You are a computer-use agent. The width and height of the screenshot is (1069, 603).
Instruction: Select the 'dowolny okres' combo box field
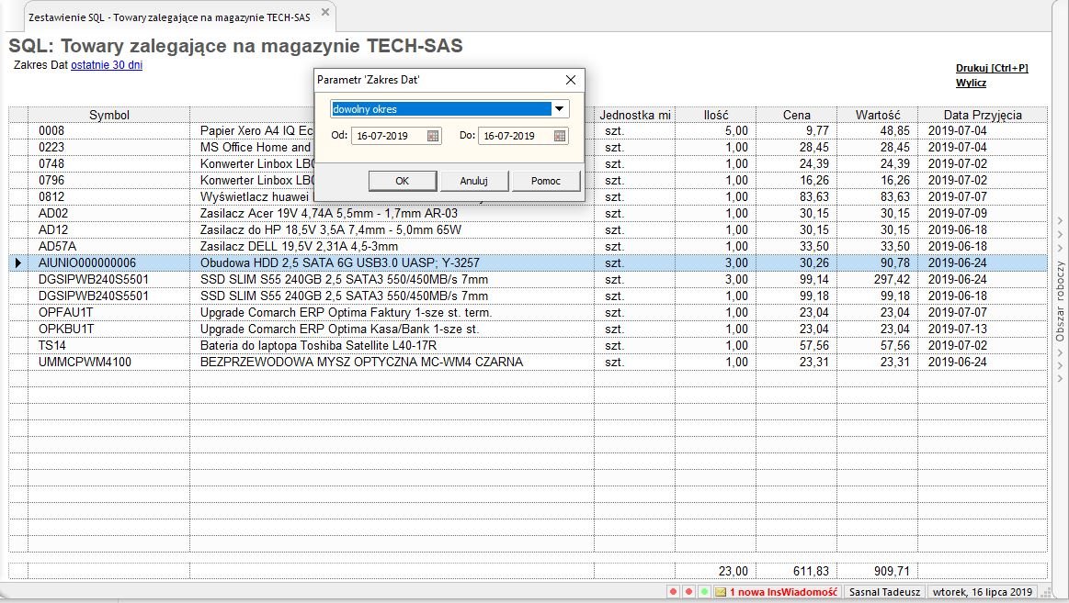440,109
